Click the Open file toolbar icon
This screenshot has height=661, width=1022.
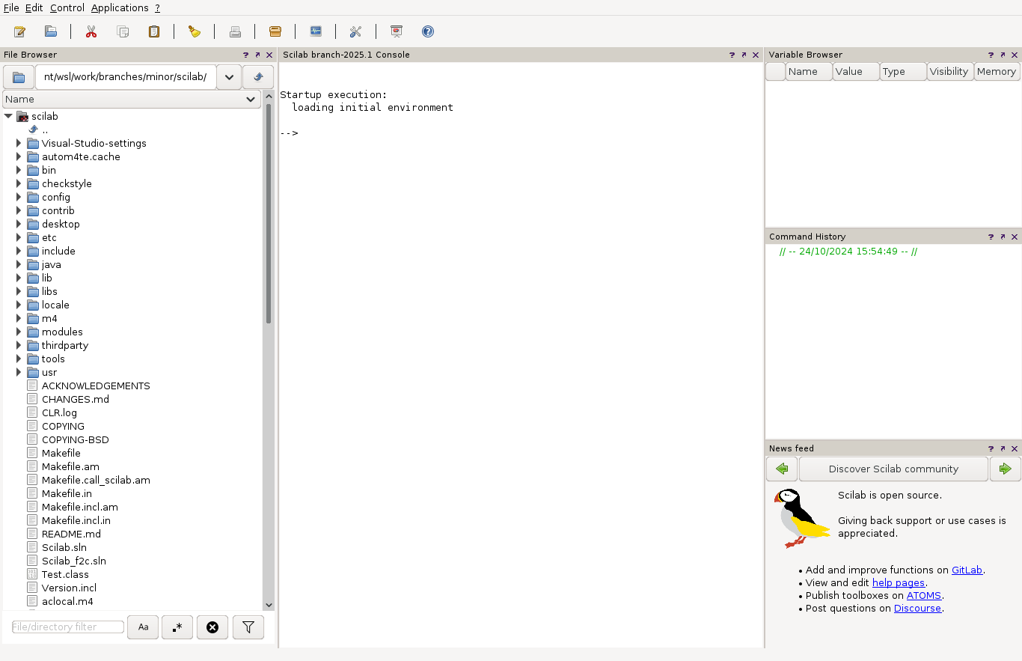[x=51, y=31]
